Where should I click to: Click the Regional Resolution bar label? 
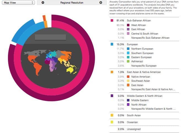pos(72,2)
